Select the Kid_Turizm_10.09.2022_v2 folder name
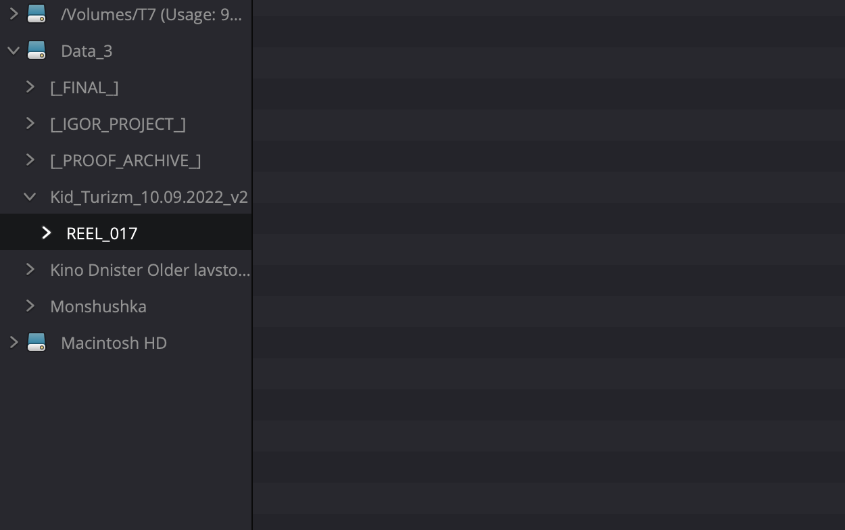Image resolution: width=845 pixels, height=530 pixels. pyautogui.click(x=149, y=197)
